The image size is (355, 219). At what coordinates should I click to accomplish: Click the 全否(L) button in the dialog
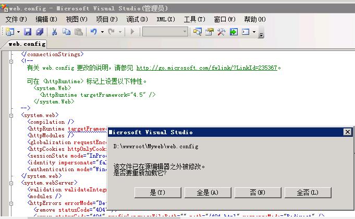pos(308,192)
